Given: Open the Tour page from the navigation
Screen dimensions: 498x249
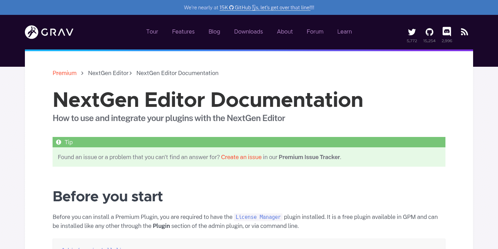Looking at the screenshot, I should 152,31.
